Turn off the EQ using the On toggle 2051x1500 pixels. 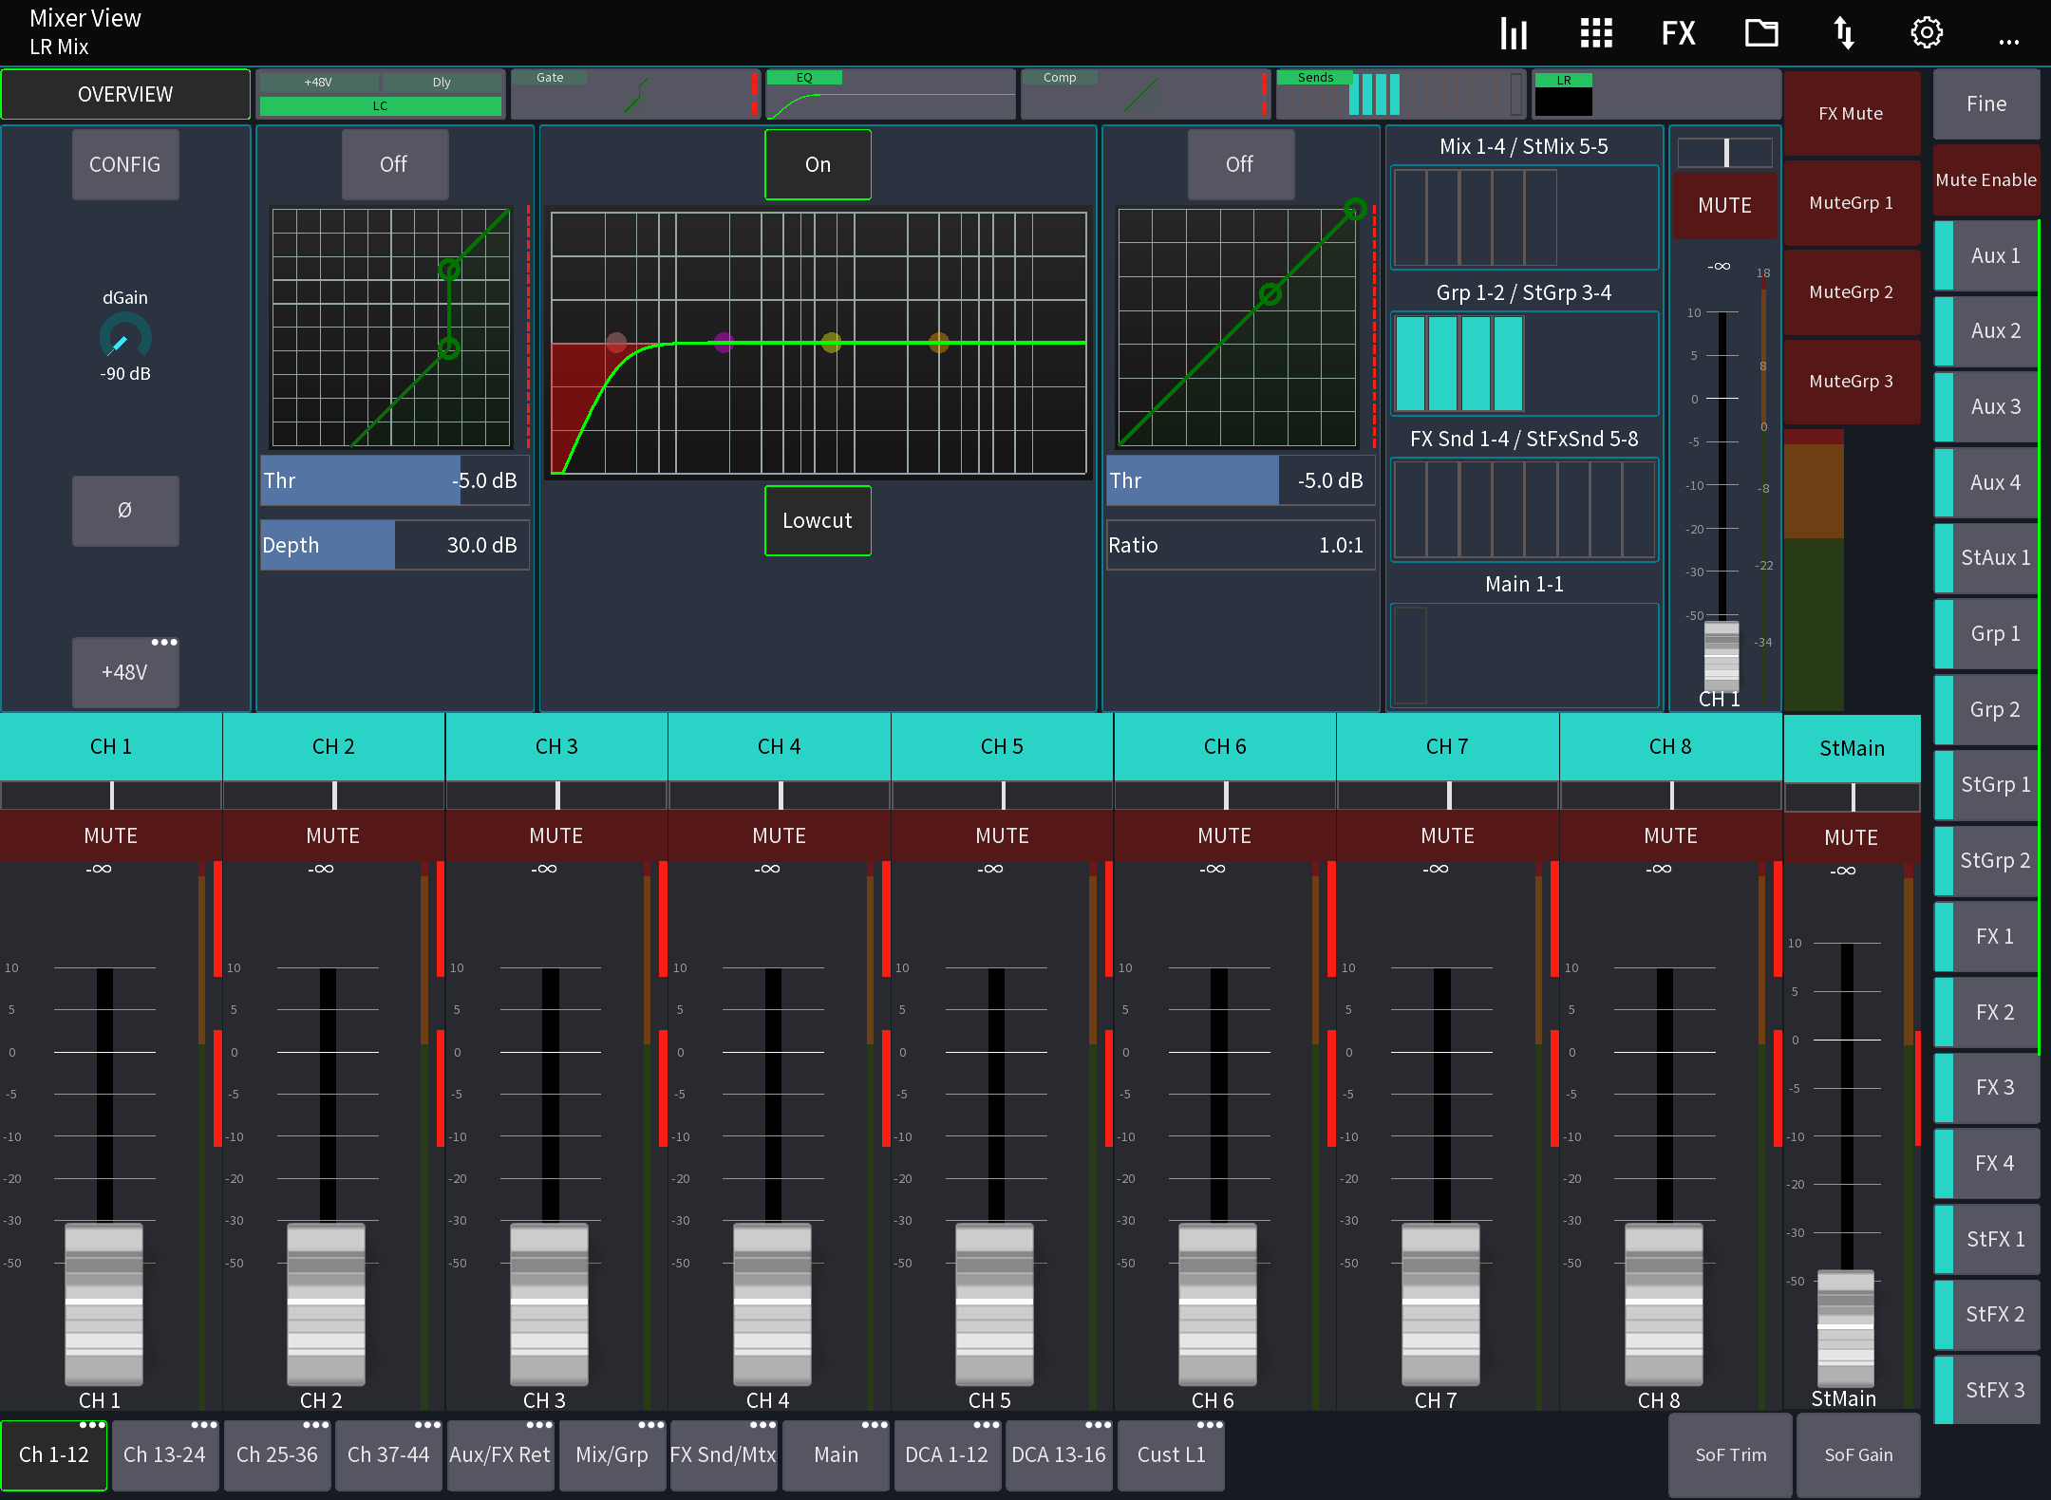tap(817, 164)
